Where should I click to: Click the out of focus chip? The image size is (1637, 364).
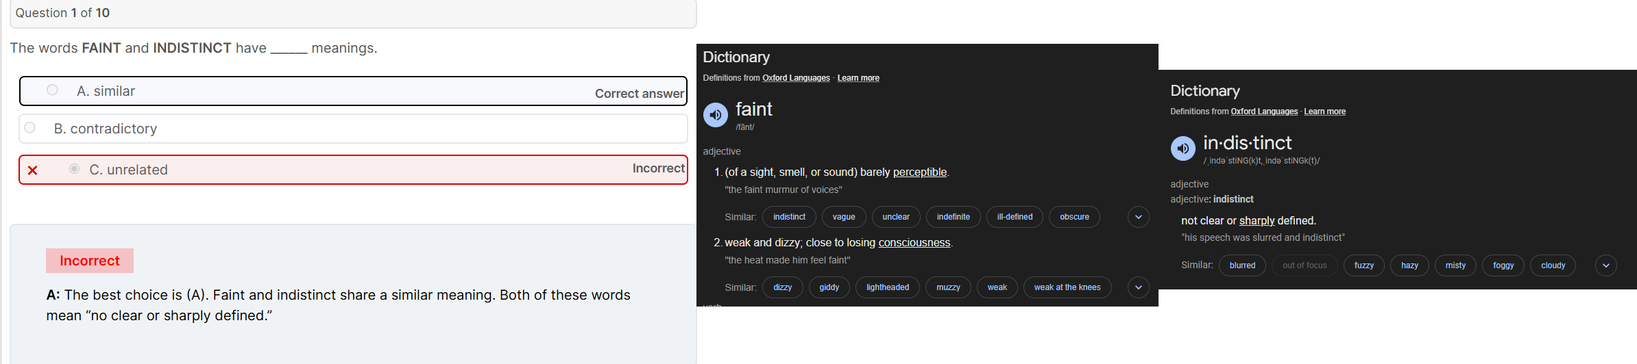click(1305, 265)
